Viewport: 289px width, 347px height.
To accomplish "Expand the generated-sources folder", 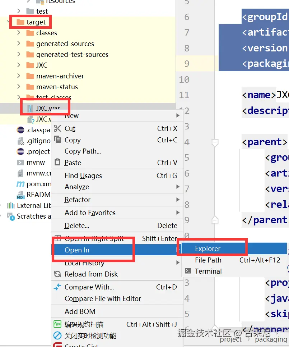I will [x=19, y=44].
